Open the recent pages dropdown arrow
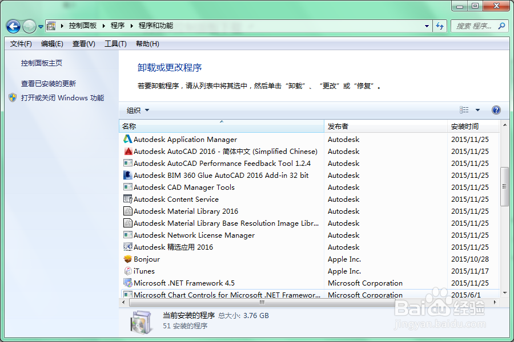514x342 pixels. [x=41, y=27]
